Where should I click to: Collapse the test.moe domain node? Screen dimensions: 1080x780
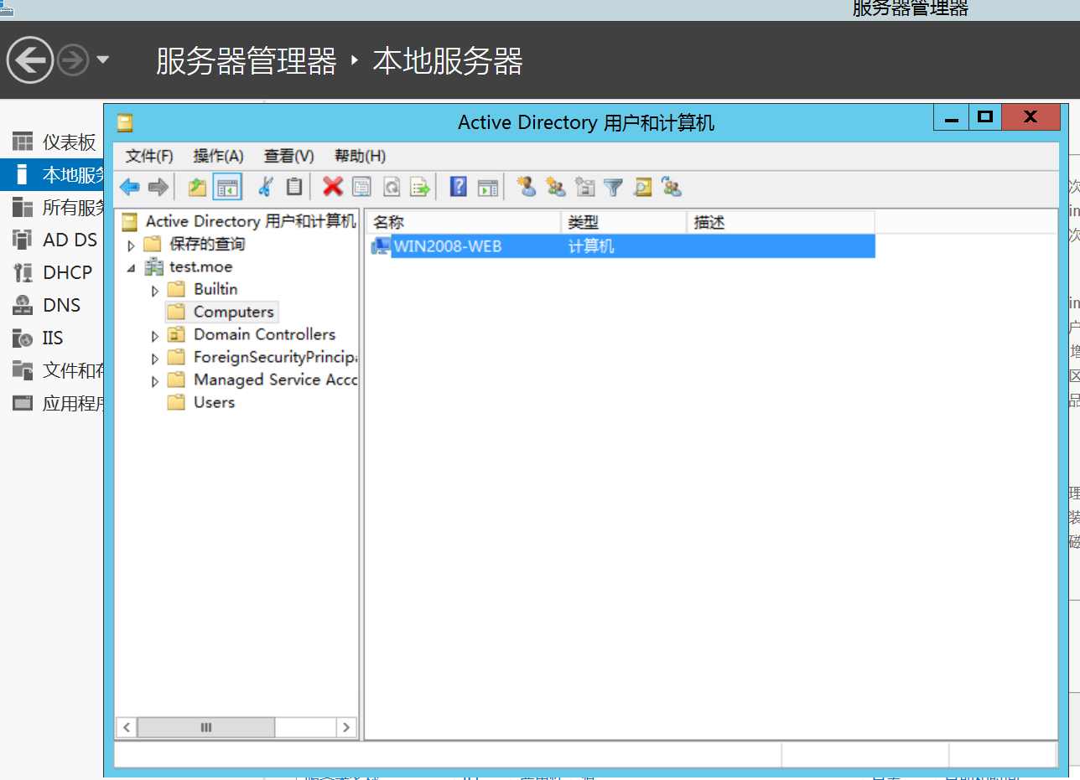click(132, 268)
